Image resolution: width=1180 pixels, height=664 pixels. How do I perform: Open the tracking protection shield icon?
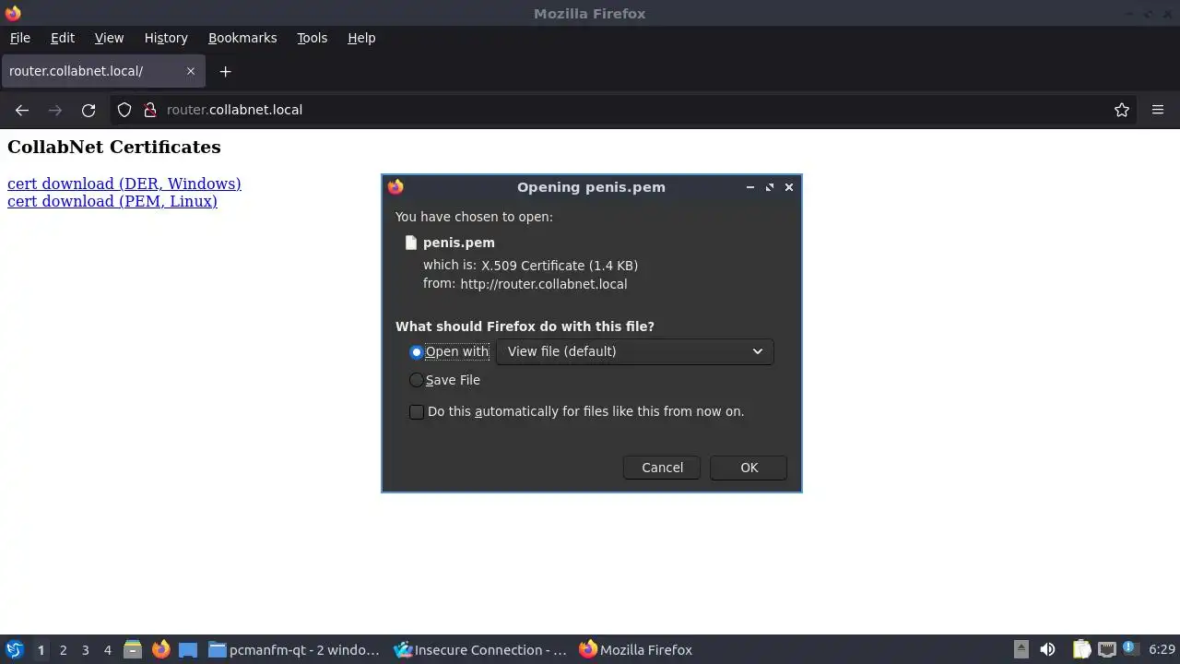[124, 110]
